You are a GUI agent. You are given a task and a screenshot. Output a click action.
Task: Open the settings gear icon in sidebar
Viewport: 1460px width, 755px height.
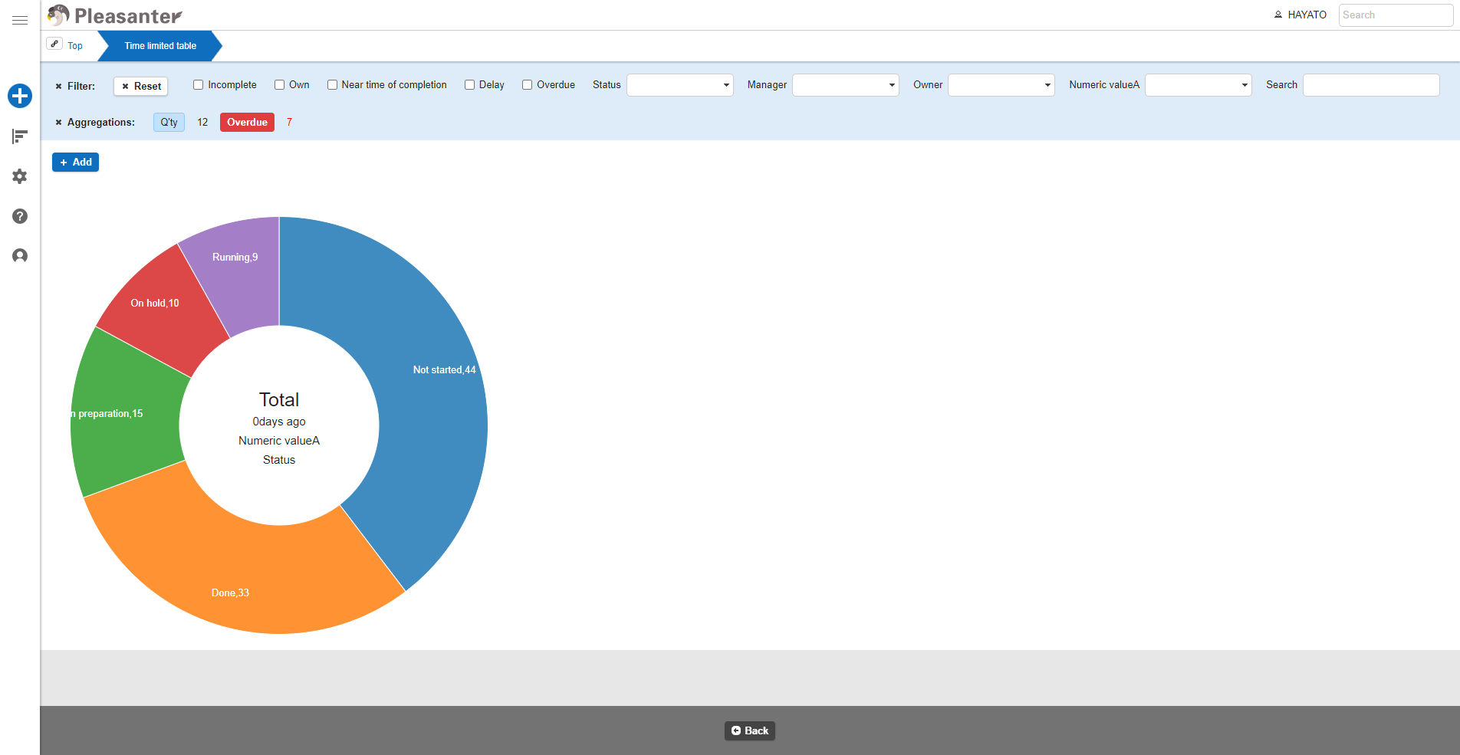[20, 176]
